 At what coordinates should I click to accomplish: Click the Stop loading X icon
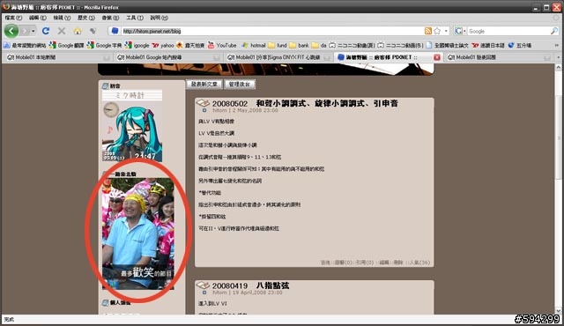coord(62,31)
